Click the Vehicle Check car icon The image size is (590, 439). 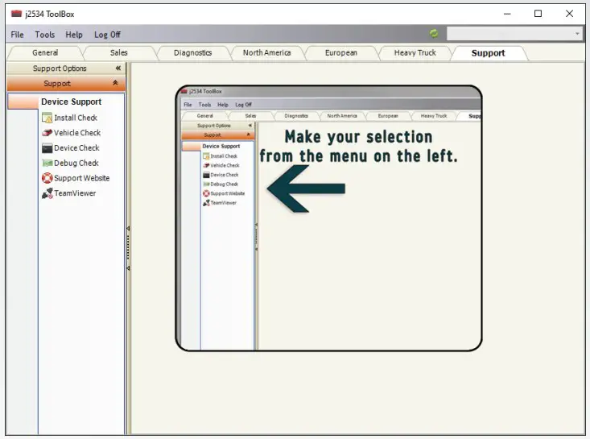47,133
